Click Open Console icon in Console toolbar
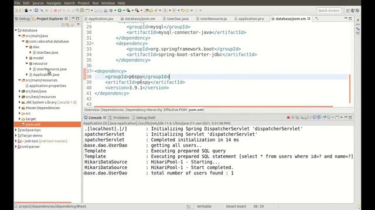375x210 pixels. click(337, 118)
